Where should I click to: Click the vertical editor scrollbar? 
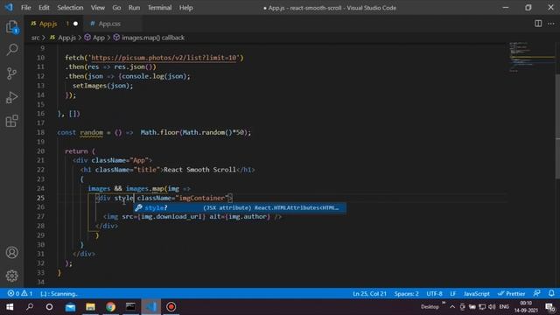pos(557,125)
